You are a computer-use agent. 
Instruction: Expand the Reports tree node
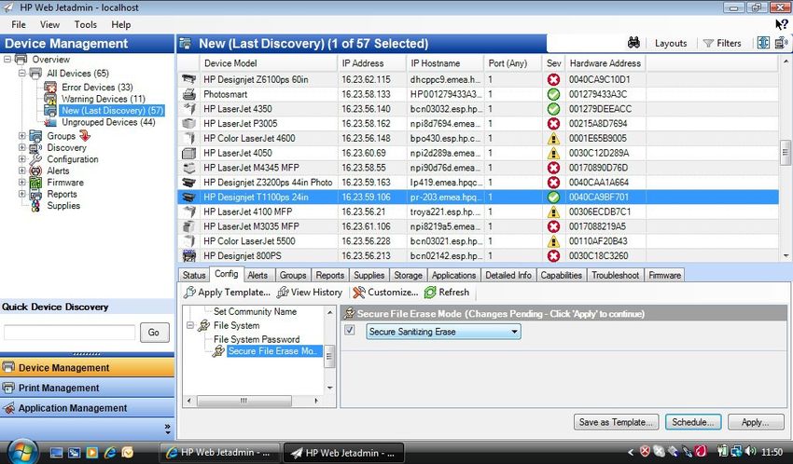pos(21,194)
